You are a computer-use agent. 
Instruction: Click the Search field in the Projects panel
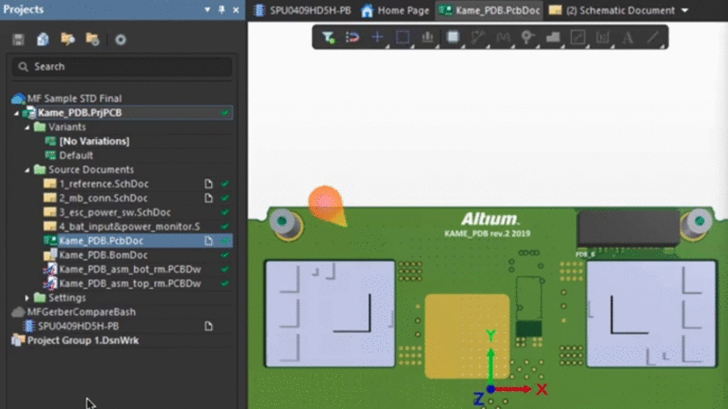121,67
